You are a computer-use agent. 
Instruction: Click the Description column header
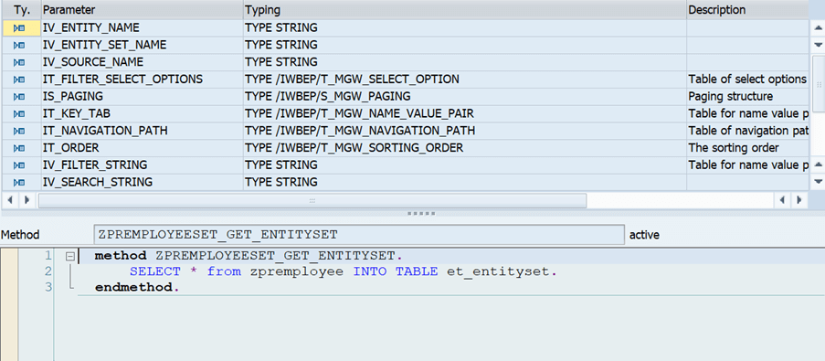[x=747, y=9]
